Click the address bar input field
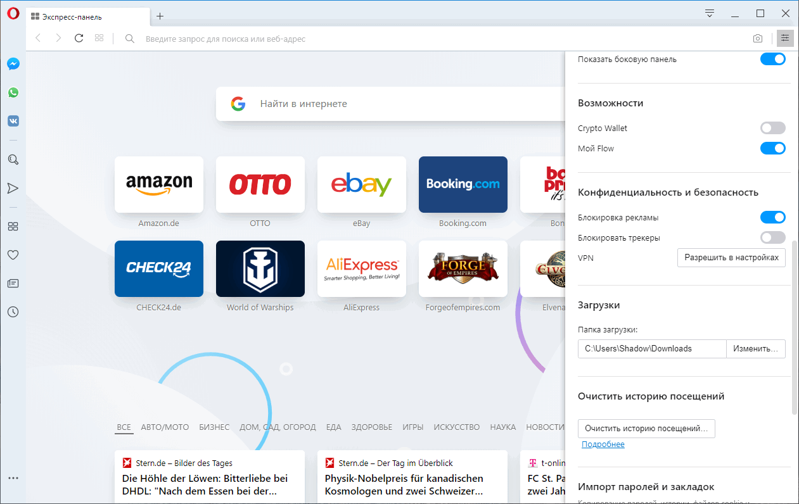This screenshot has height=504, width=799. tap(444, 39)
